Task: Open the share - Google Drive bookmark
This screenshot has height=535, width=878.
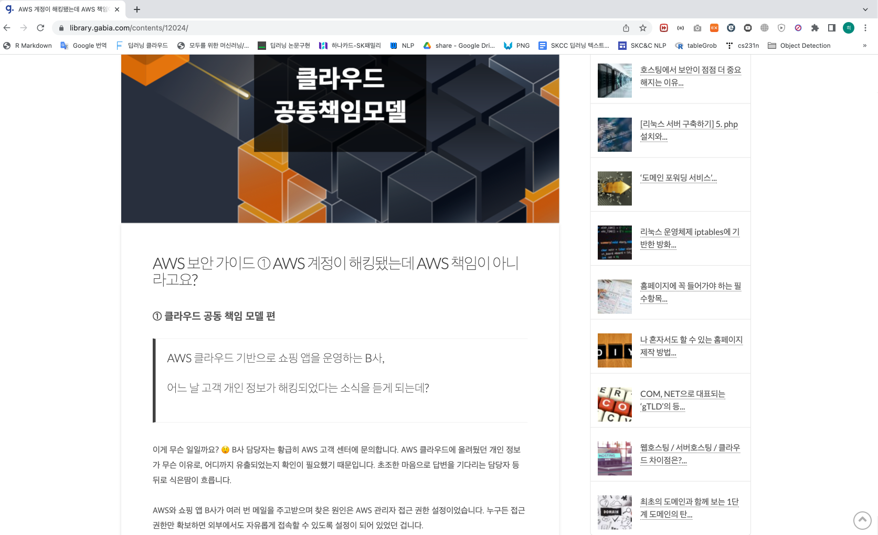Action: (x=459, y=46)
